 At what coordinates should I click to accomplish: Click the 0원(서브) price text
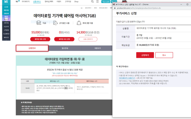pyautogui.click(x=64, y=32)
